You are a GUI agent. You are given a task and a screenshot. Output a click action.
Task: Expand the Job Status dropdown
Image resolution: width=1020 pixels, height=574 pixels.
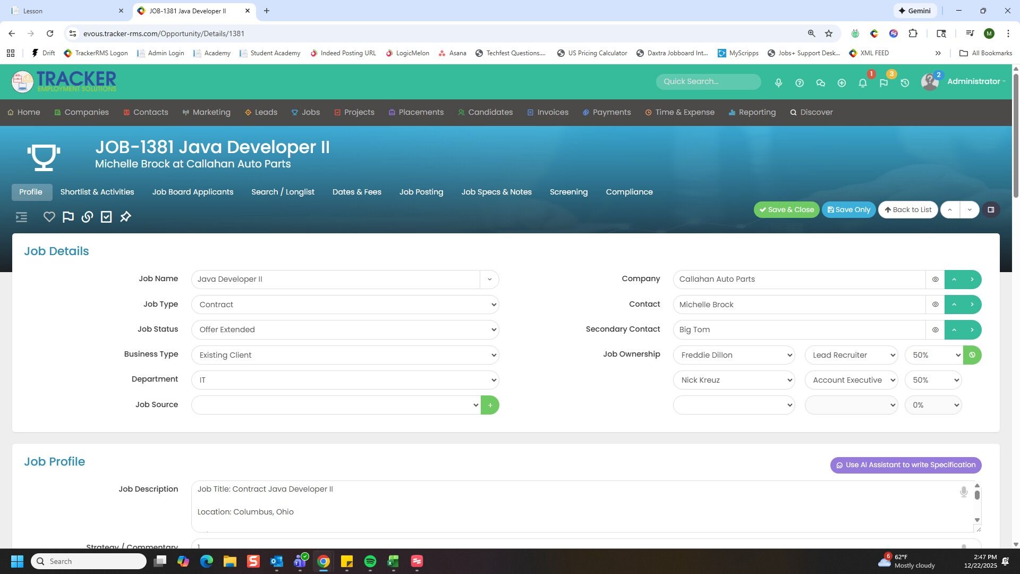pos(345,330)
